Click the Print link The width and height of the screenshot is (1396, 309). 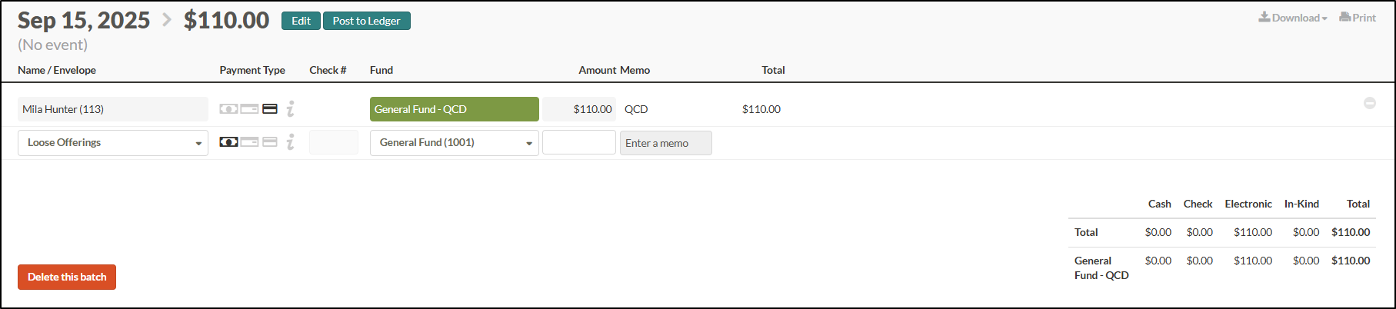[x=1358, y=18]
